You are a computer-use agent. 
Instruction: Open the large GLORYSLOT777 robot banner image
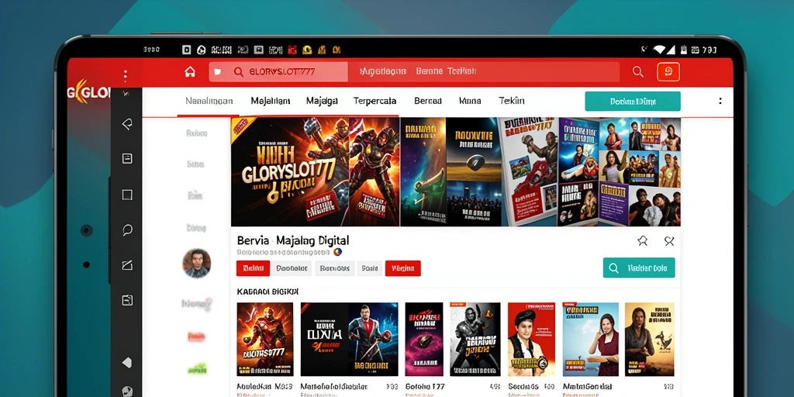coord(290,171)
